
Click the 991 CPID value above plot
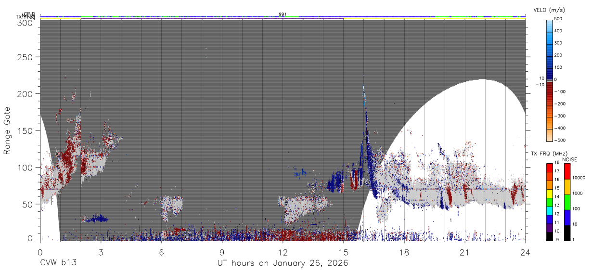point(283,14)
